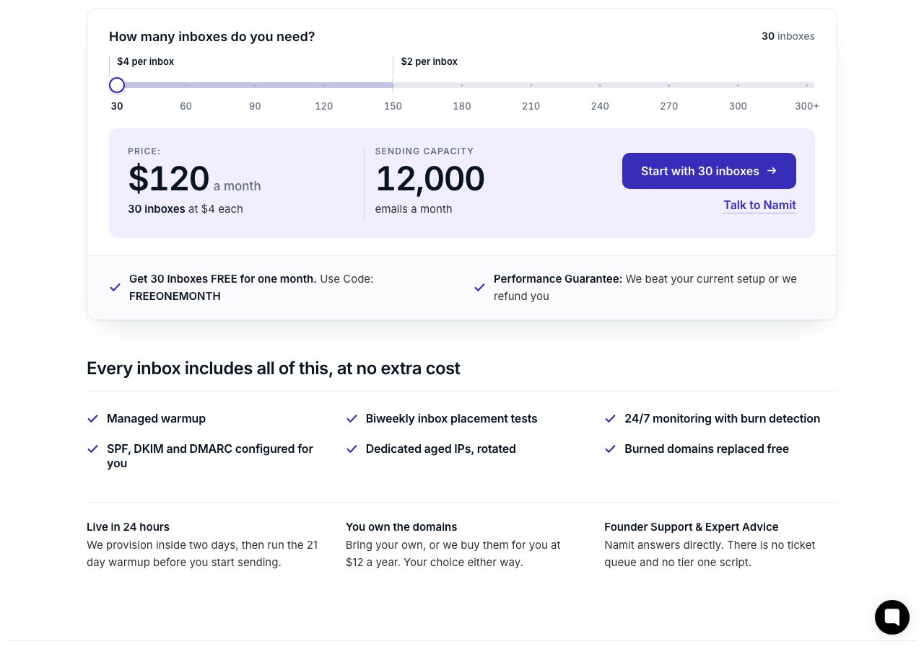Click the $120 price amount
Screen dimensions: 924x649
click(x=169, y=179)
